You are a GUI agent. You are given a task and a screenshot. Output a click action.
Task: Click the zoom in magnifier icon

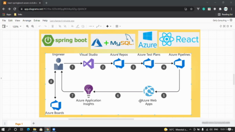click(x=27, y=26)
